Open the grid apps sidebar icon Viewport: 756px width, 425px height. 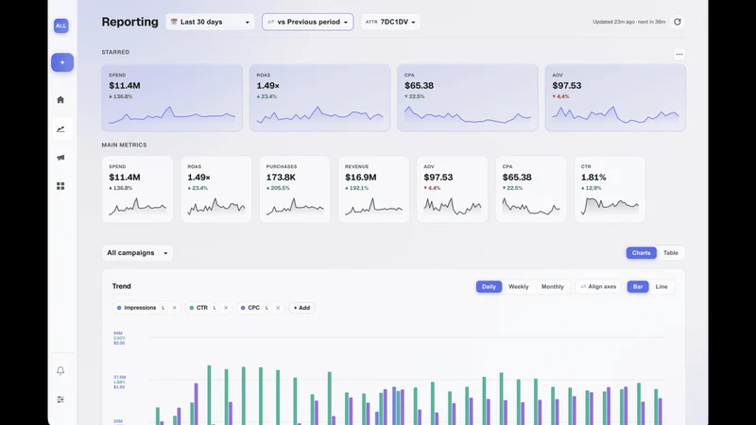pyautogui.click(x=60, y=186)
